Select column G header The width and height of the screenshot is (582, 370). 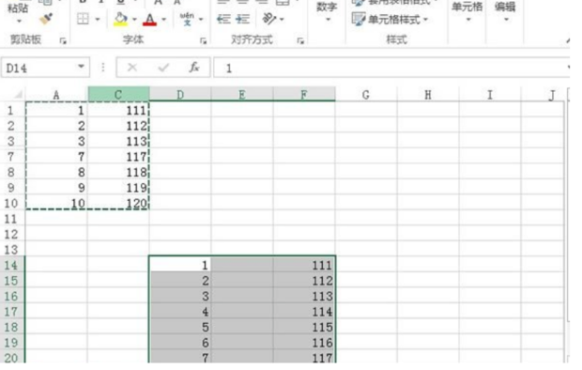point(366,95)
